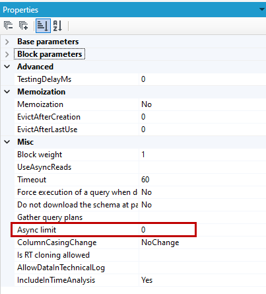This screenshot has height=294, width=266.
Task: Select the Memoization property row label
Action: pyautogui.click(x=40, y=104)
